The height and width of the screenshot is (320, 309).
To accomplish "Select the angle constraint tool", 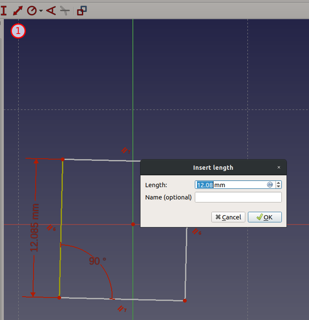I will tap(51, 10).
